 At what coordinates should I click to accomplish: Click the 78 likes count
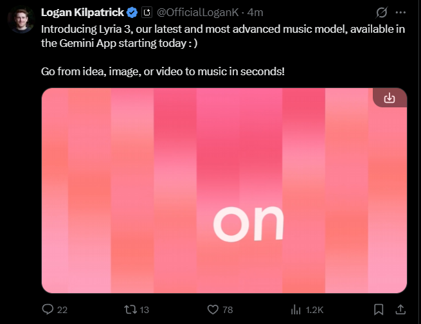[x=228, y=310]
